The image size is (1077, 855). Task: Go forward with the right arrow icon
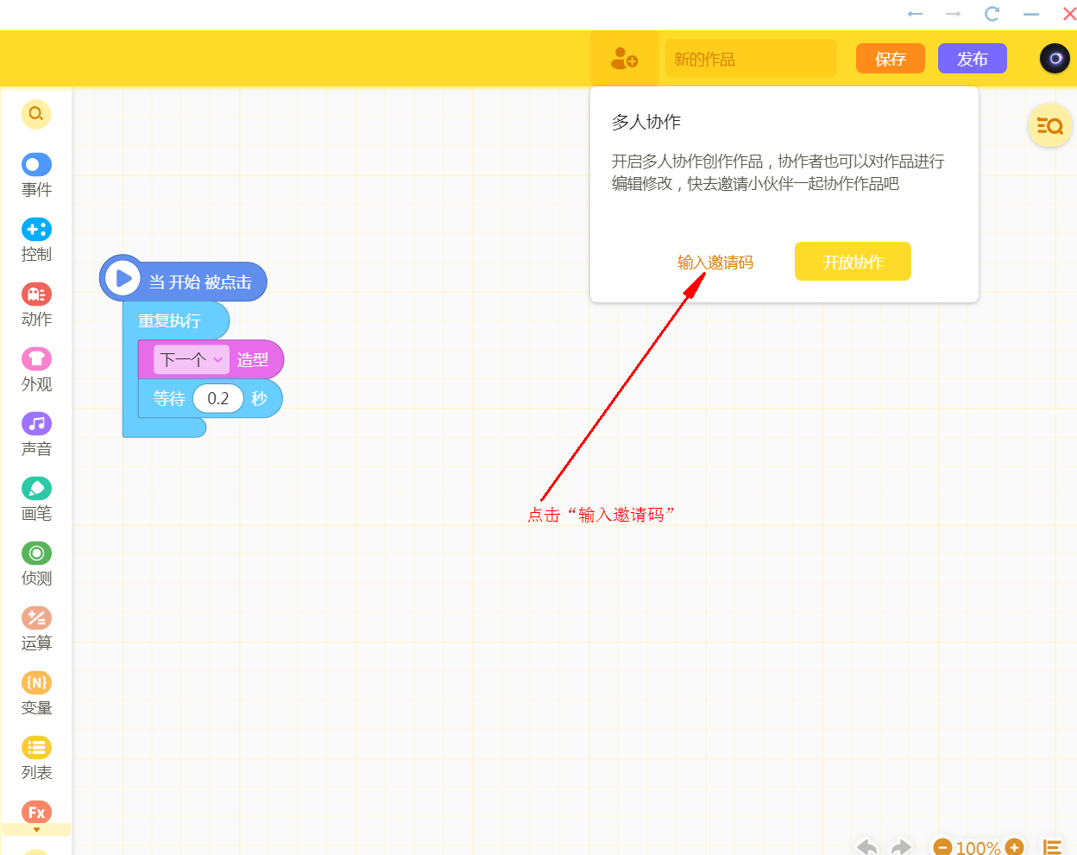[x=953, y=14]
